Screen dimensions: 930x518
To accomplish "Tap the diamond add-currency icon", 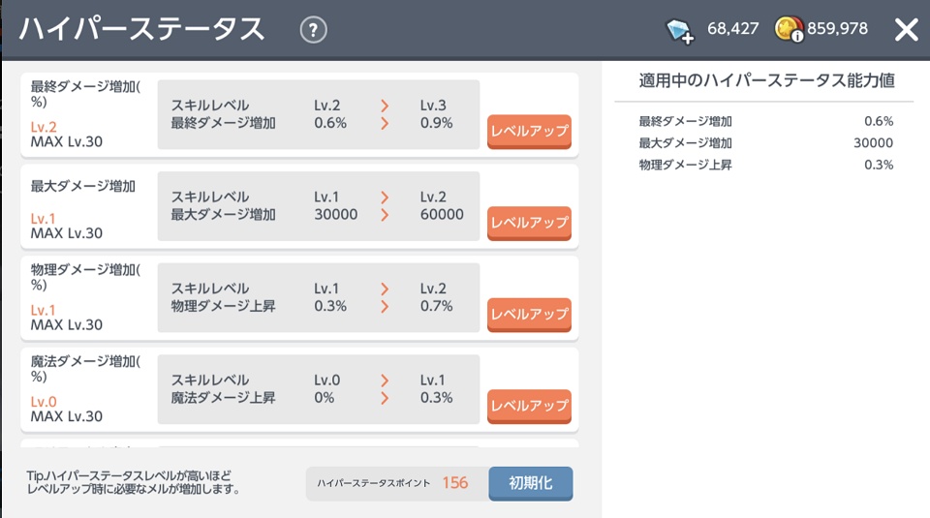I will tap(680, 30).
